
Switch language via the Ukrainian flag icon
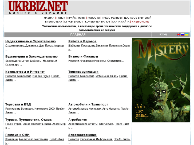click(x=187, y=35)
